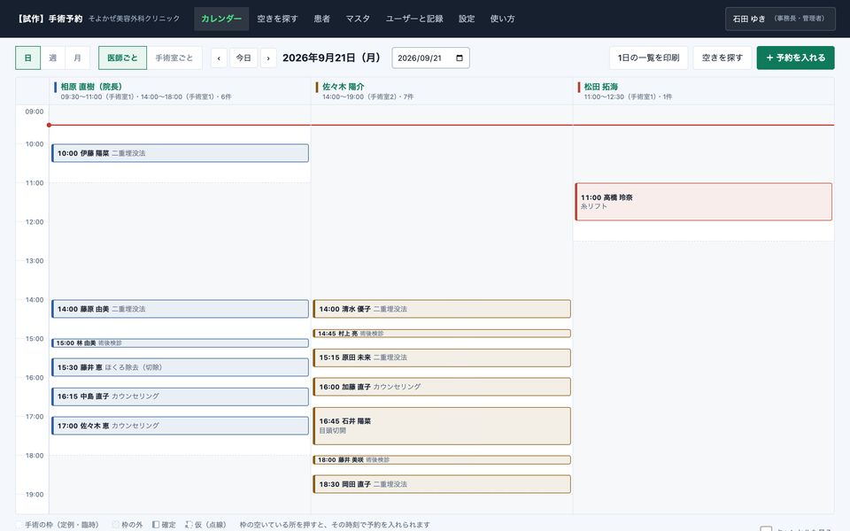Open the 患者 tab
The image size is (850, 531).
(x=322, y=19)
